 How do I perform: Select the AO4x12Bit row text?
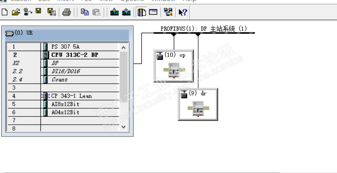[x=66, y=112]
